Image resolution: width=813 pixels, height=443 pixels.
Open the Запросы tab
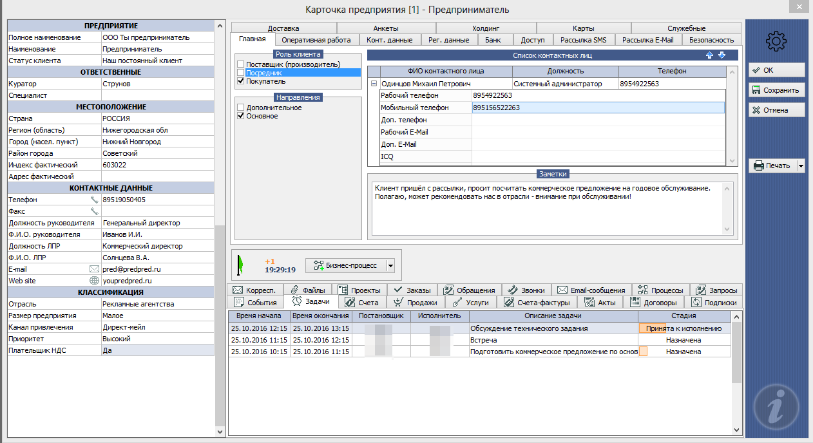tap(716, 290)
